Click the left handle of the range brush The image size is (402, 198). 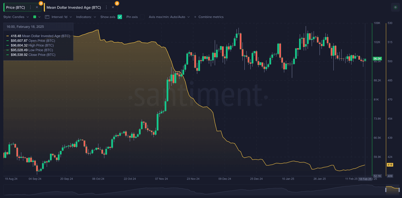(x=386, y=190)
